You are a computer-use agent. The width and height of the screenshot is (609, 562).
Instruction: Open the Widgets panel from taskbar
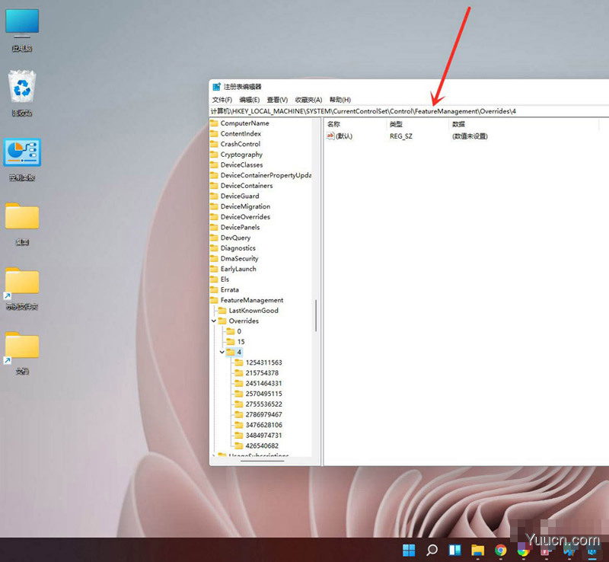[454, 550]
